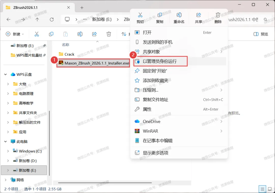Click the Copy icon in Explorer toolbar

pyautogui.click(x=51, y=34)
